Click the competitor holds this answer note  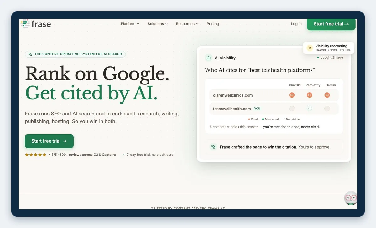(264, 127)
